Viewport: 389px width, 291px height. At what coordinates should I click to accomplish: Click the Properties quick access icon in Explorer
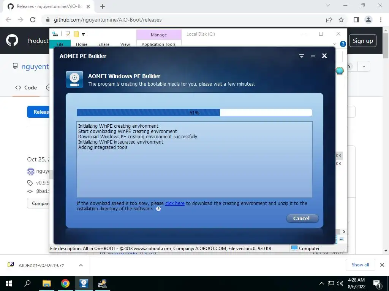click(68, 34)
